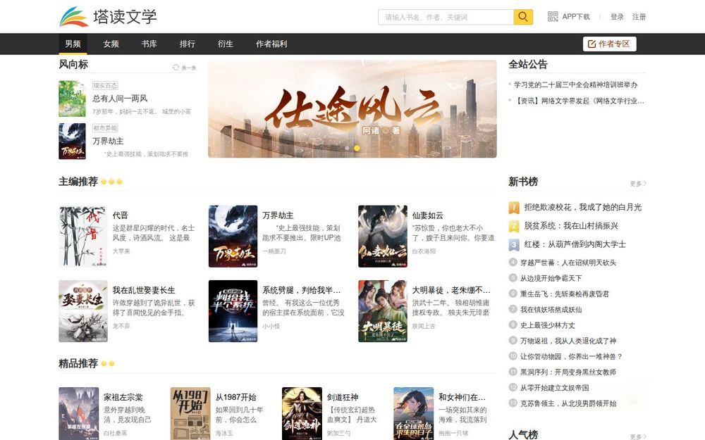Open 穿越严世蕃：人在诏狱明天砍头

568,263
